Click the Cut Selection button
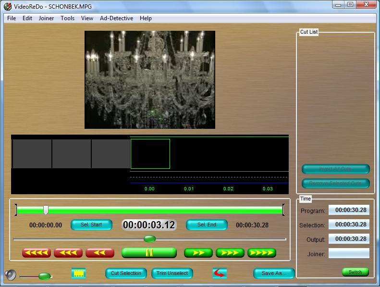This screenshot has width=380, height=287. 126,273
